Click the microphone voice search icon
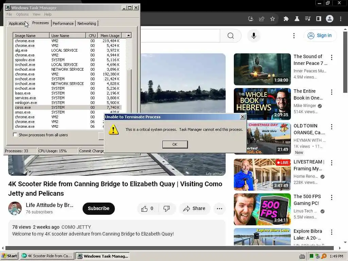Viewport: 348px width, 261px height. pos(254,35)
